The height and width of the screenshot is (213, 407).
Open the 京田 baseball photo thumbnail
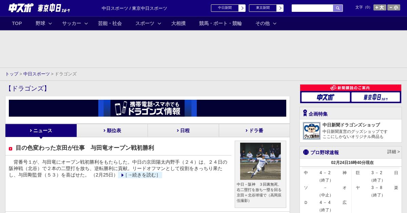[260, 161]
